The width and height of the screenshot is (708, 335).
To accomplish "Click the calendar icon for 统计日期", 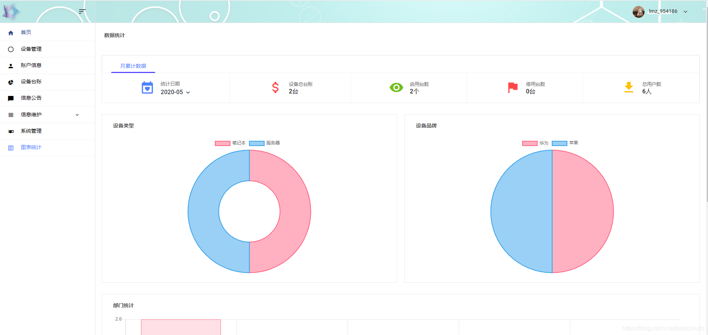I will coord(147,88).
